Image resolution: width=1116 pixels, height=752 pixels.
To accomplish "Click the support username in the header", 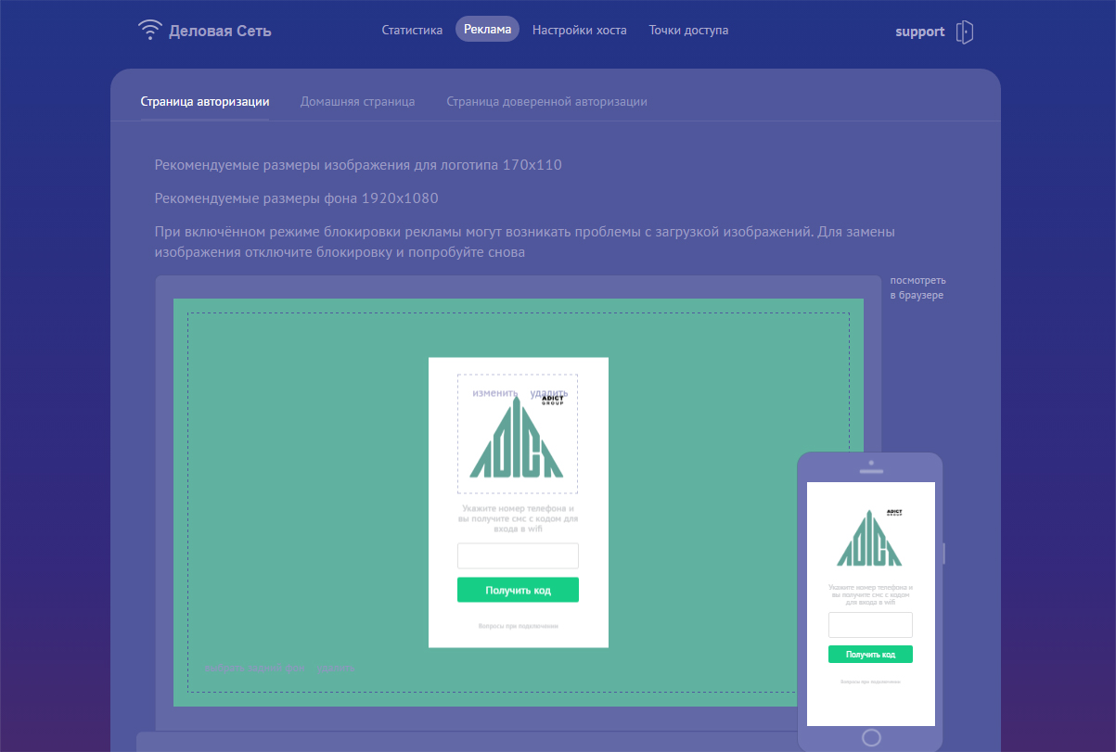I will (919, 32).
